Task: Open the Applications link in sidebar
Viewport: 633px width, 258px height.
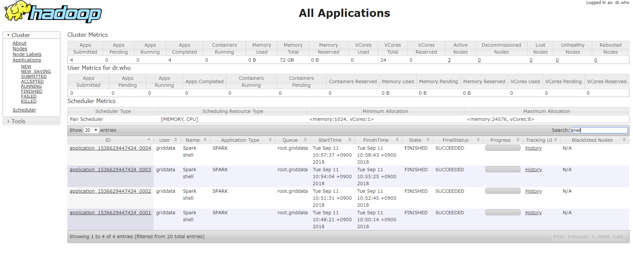Action: tap(27, 60)
